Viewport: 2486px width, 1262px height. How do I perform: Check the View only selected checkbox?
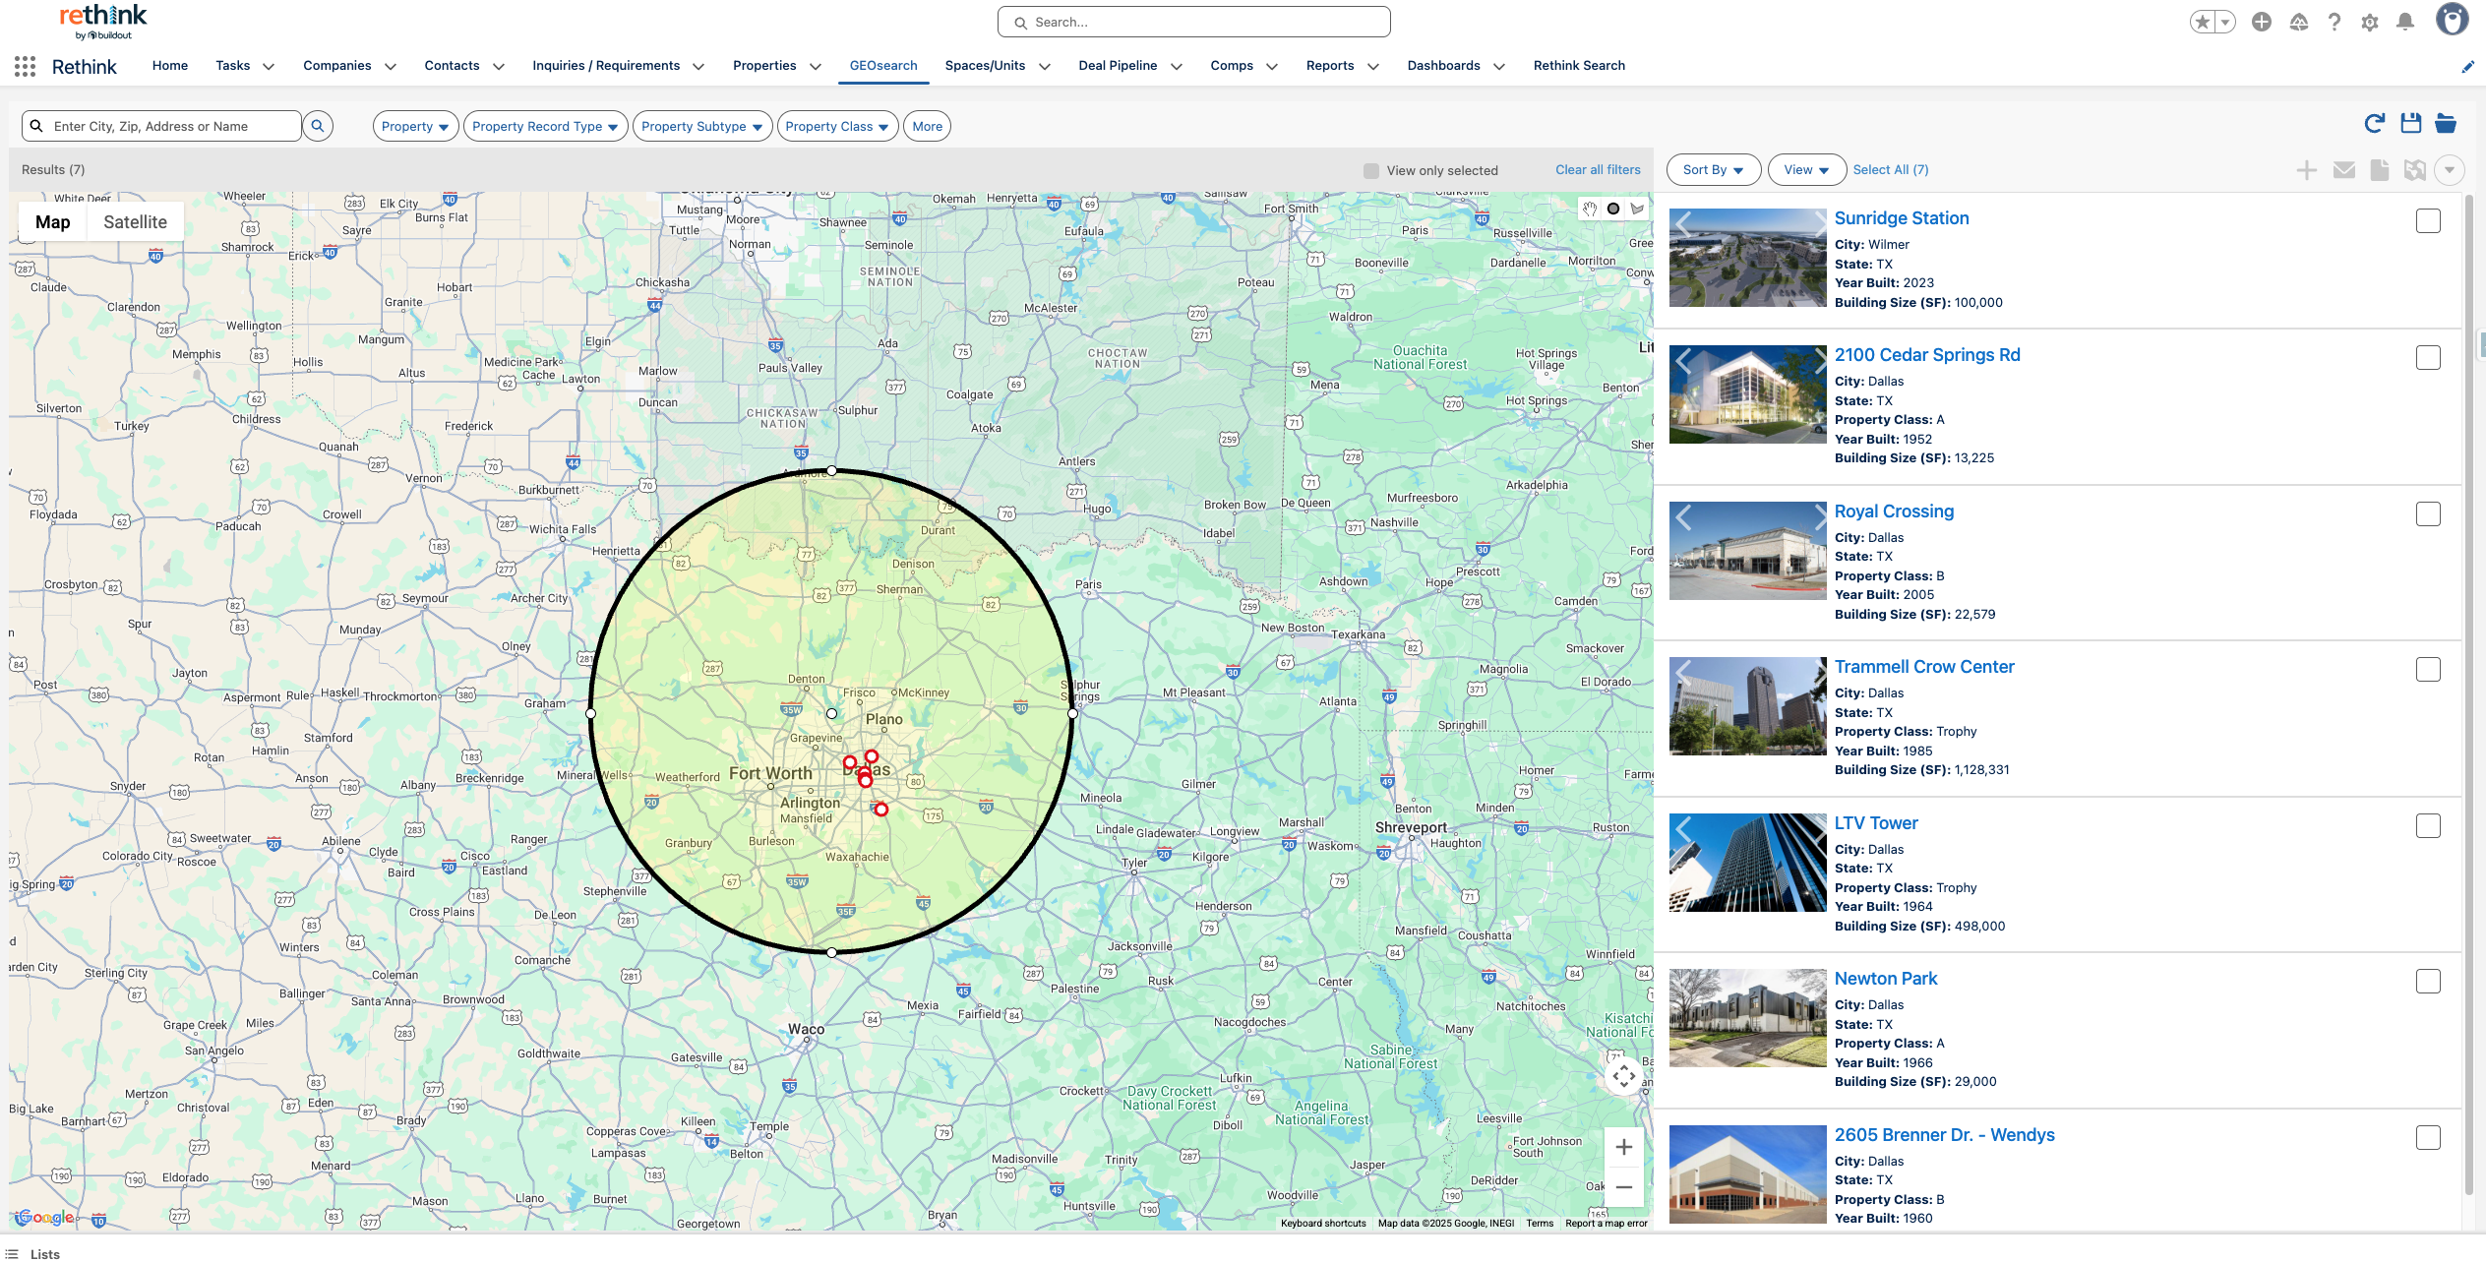point(1371,171)
